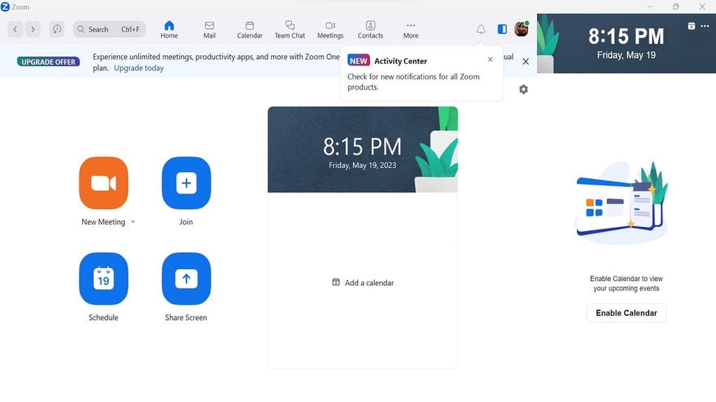This screenshot has width=716, height=402.
Task: Click the 'Friday, May 19, 2023' date text
Action: pos(363,165)
